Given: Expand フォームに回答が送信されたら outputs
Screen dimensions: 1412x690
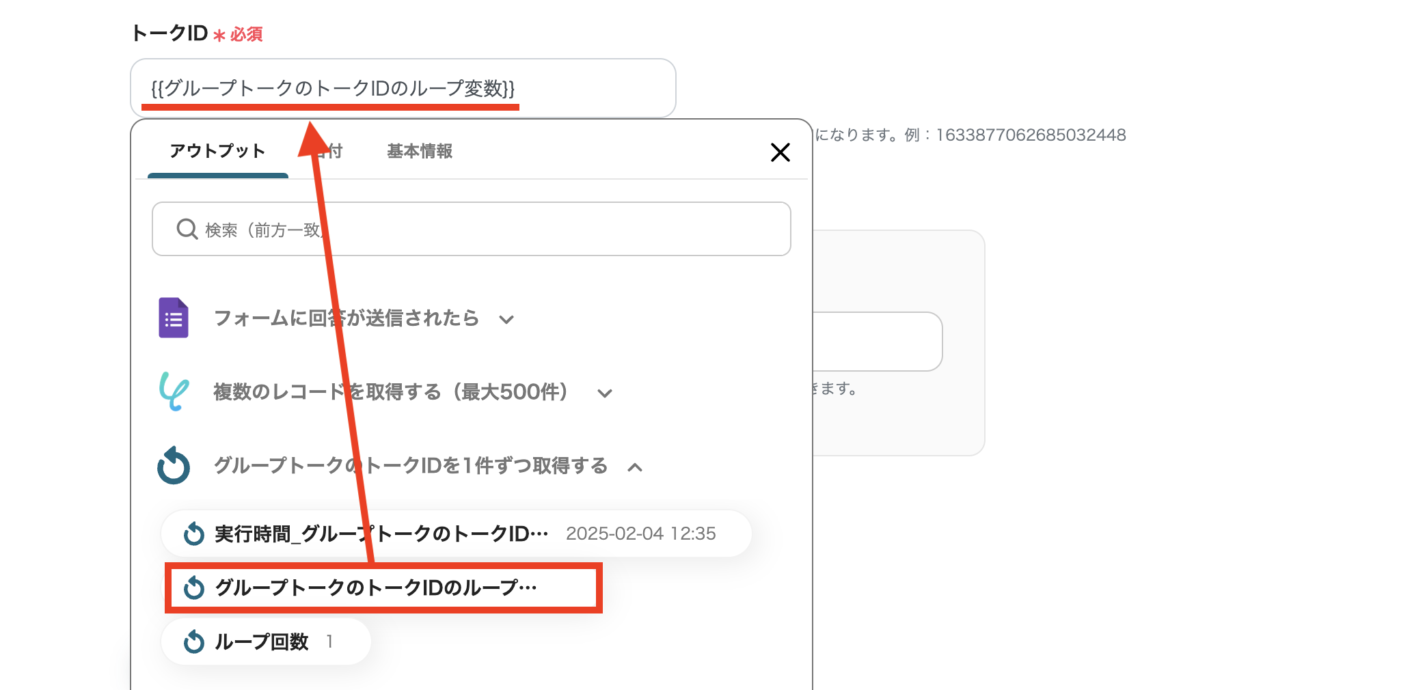Looking at the screenshot, I should [507, 318].
